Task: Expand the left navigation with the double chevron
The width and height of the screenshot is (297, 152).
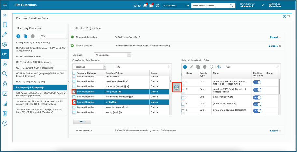Action: (5, 15)
